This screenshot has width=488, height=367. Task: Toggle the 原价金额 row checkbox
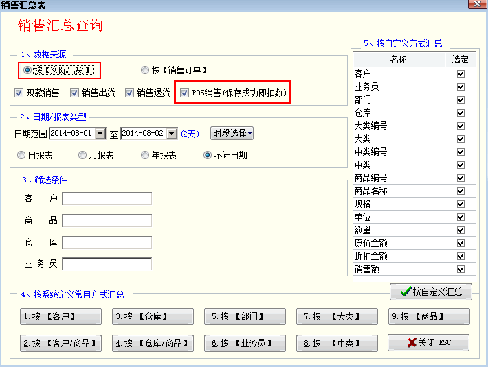[x=461, y=243]
